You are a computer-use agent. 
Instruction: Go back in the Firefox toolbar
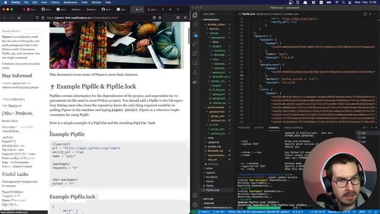click(x=5, y=17)
